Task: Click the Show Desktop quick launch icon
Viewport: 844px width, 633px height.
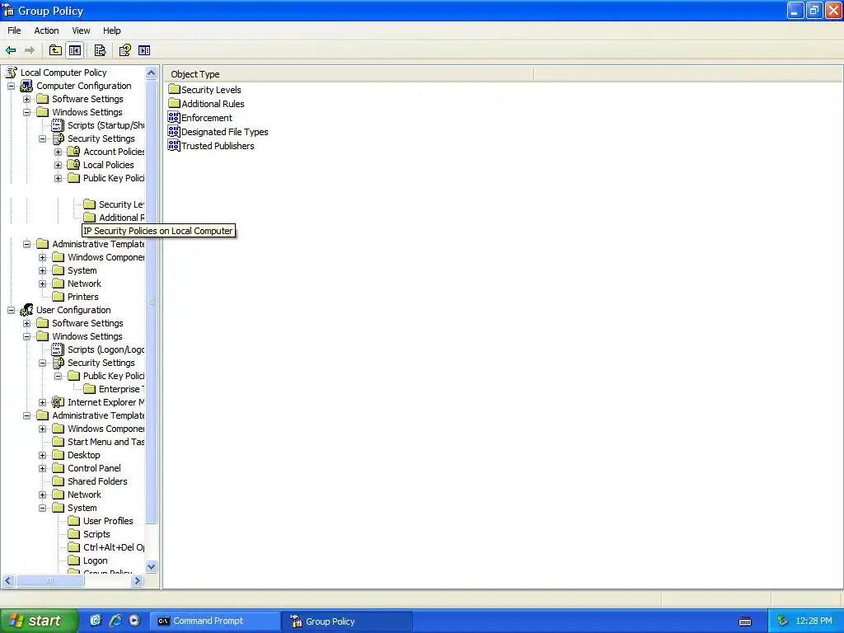Action: 96,621
